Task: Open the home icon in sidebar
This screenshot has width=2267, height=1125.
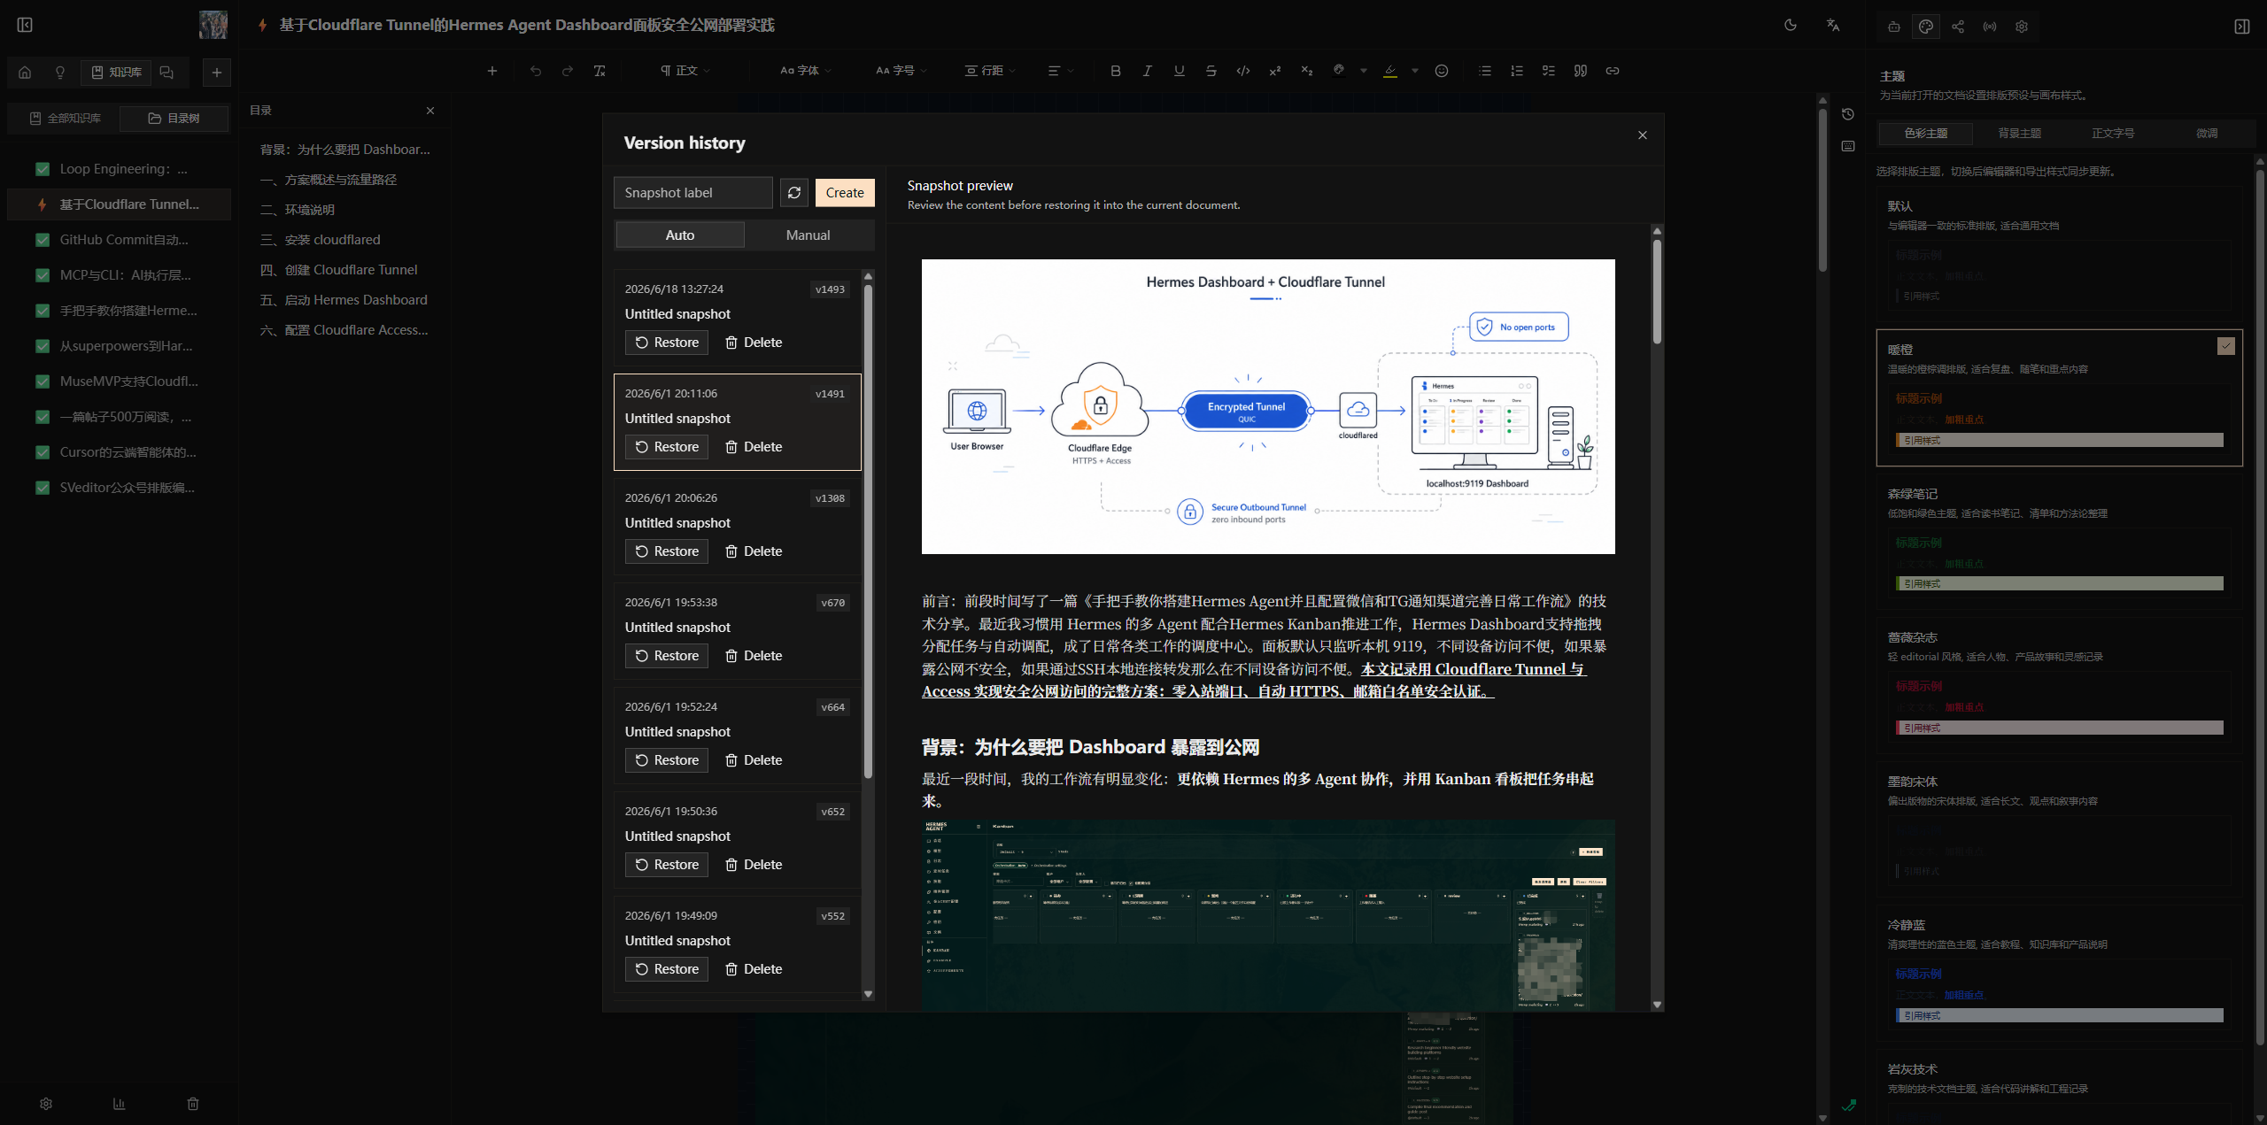Action: [x=25, y=73]
